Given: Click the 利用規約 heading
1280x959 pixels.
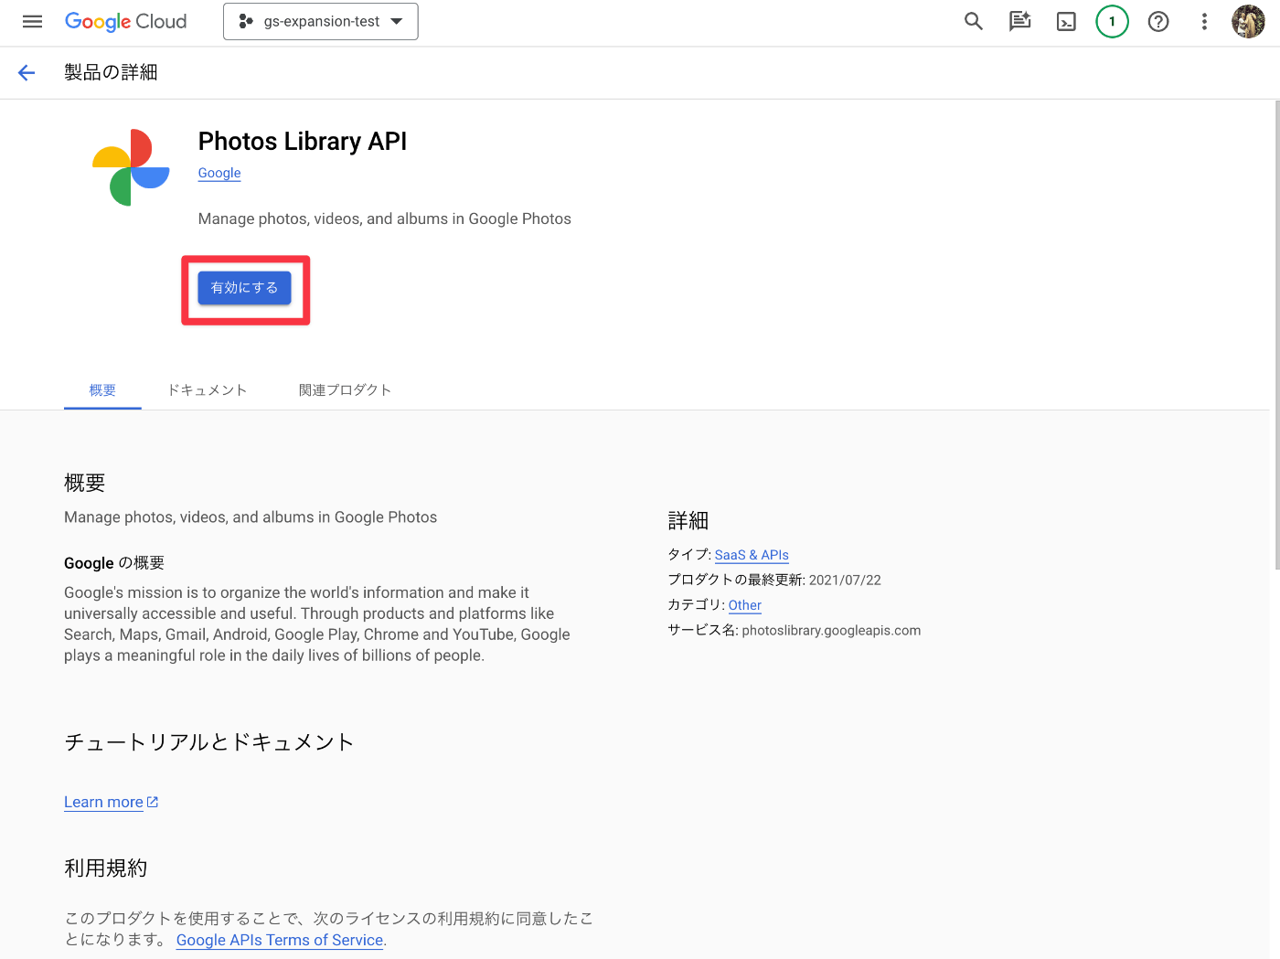Looking at the screenshot, I should coord(106,868).
